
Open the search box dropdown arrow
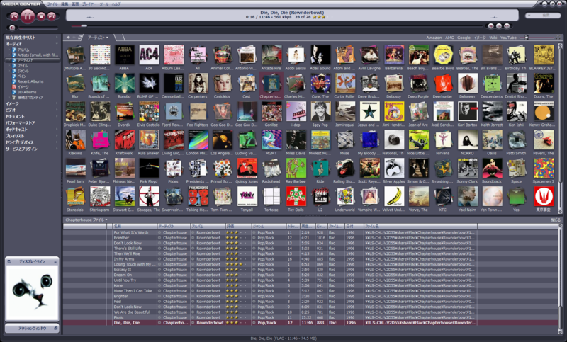tap(529, 16)
